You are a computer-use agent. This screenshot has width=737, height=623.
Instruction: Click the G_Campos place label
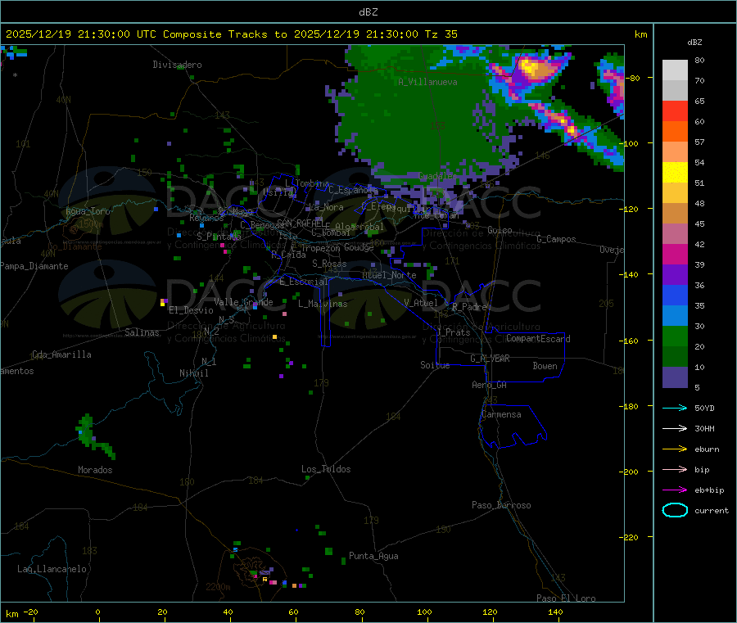[556, 239]
